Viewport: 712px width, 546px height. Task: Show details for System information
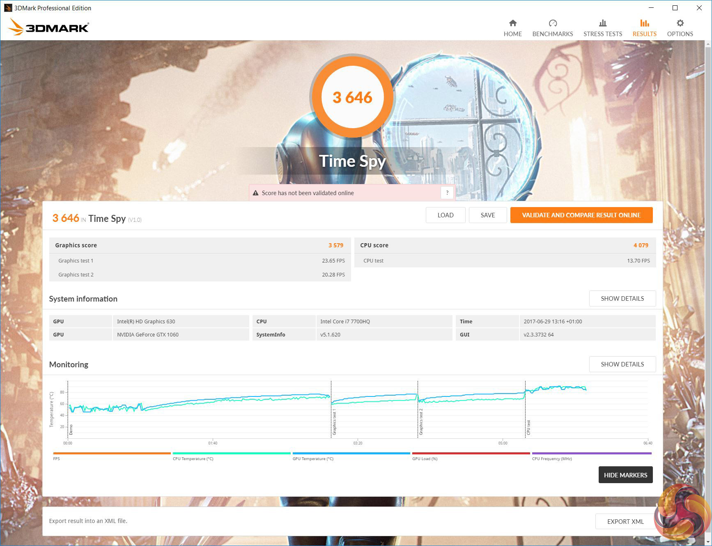pos(622,299)
